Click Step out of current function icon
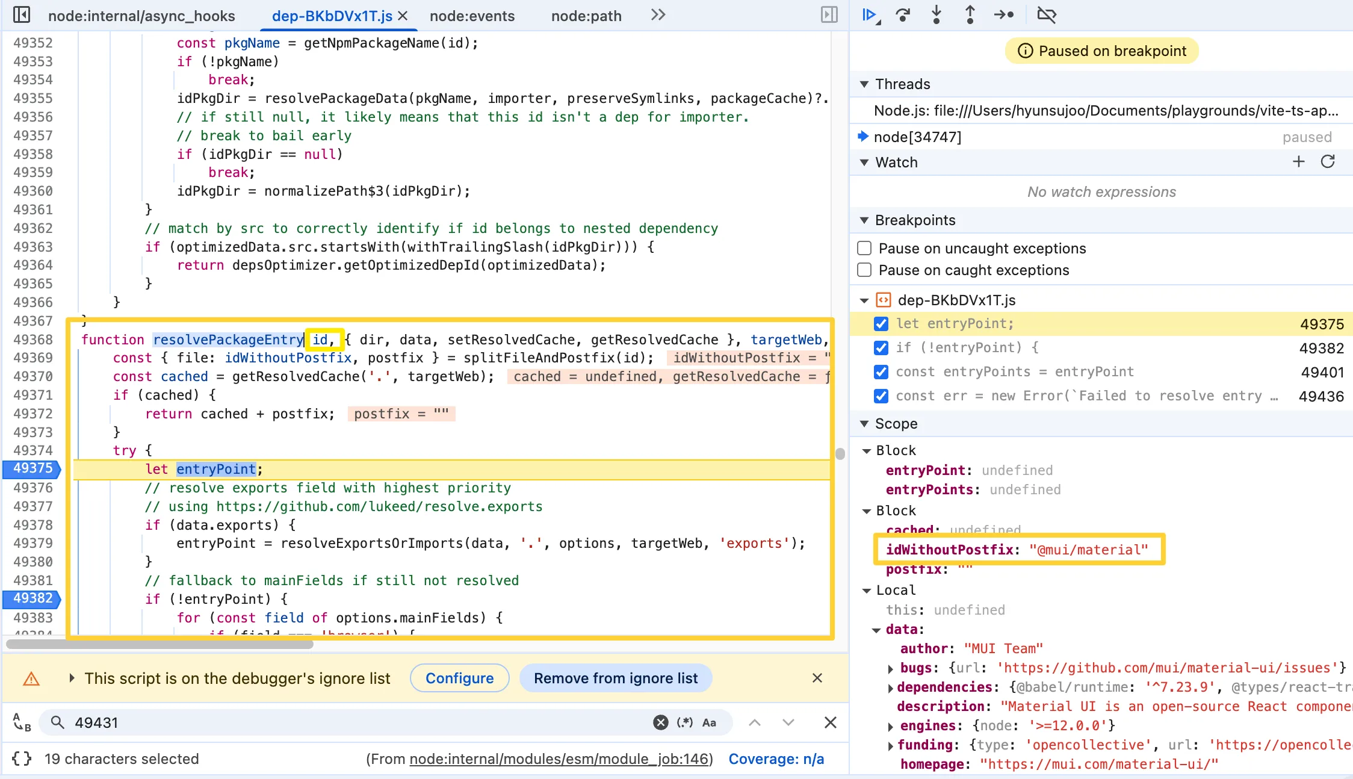The width and height of the screenshot is (1353, 779). point(970,15)
